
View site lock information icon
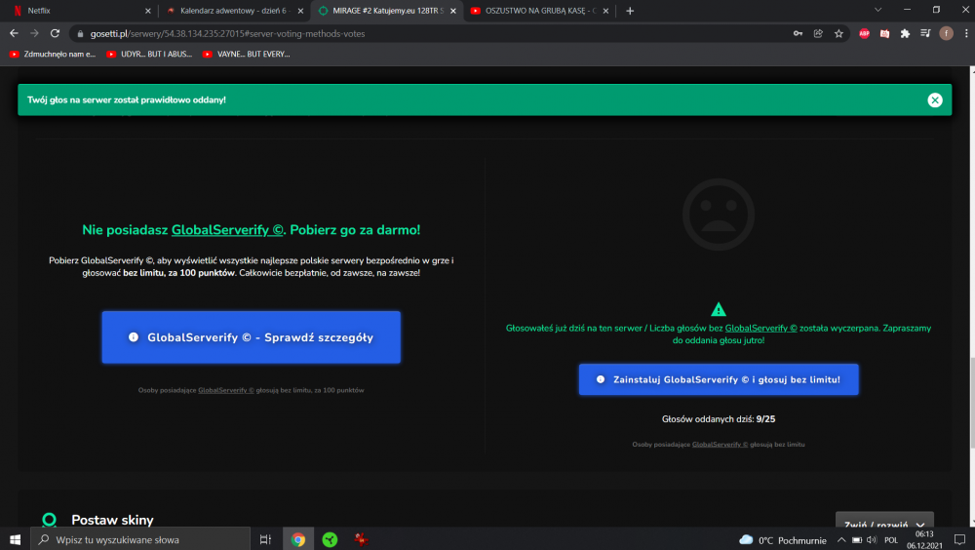80,33
